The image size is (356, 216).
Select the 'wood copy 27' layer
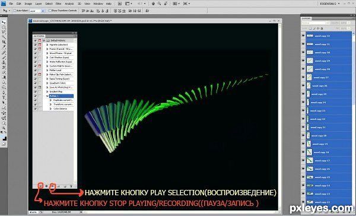coord(329,78)
